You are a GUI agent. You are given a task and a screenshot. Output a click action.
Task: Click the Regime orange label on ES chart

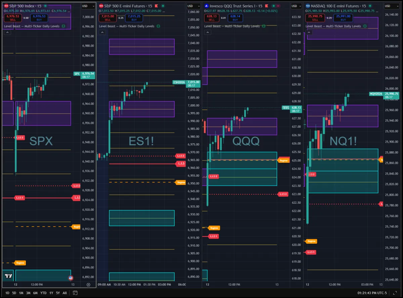click(181, 182)
